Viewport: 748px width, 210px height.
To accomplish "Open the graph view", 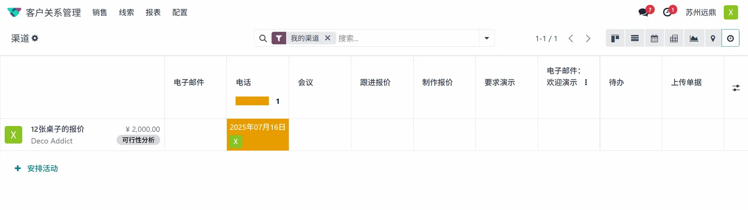I will [x=694, y=38].
